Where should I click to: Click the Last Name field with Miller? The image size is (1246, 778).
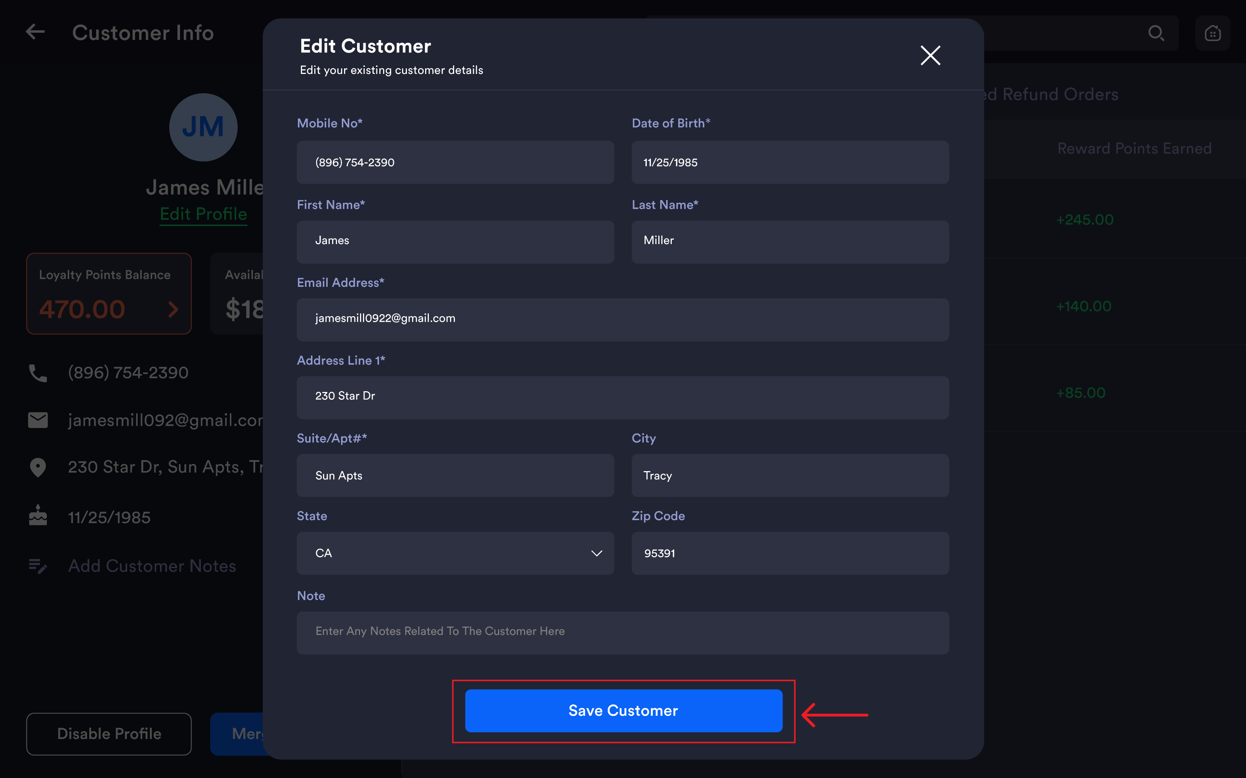pyautogui.click(x=790, y=242)
